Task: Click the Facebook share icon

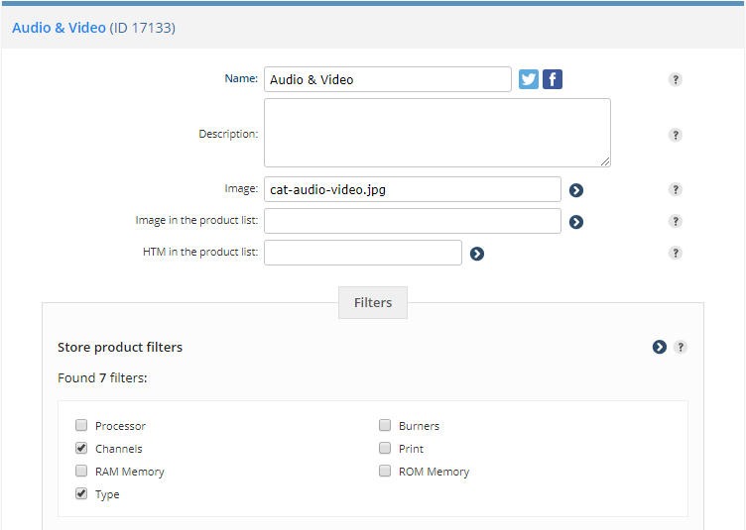Action: tap(553, 79)
